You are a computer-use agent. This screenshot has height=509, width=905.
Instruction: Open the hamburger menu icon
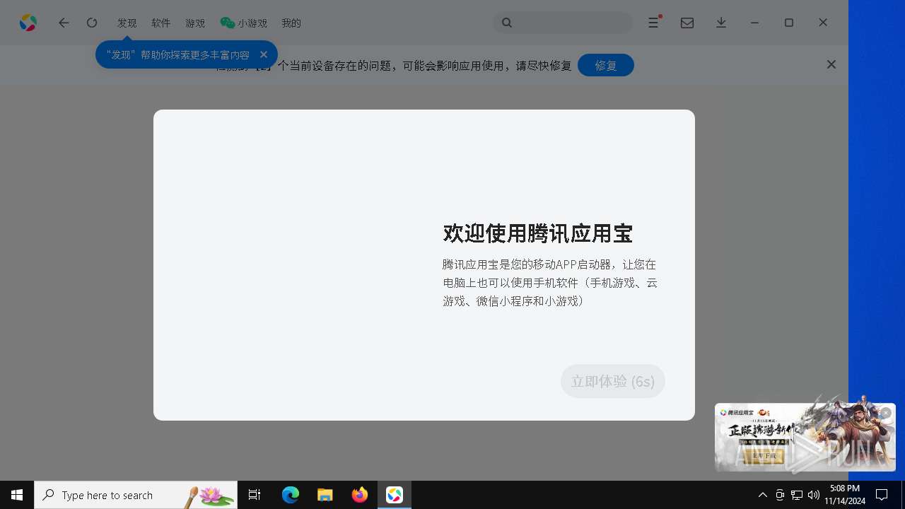[654, 23]
